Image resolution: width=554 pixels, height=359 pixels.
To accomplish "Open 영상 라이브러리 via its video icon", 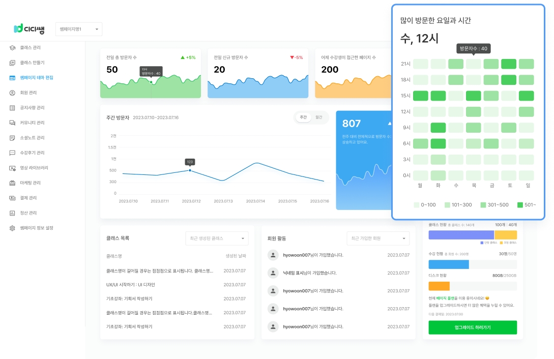I will [x=12, y=168].
